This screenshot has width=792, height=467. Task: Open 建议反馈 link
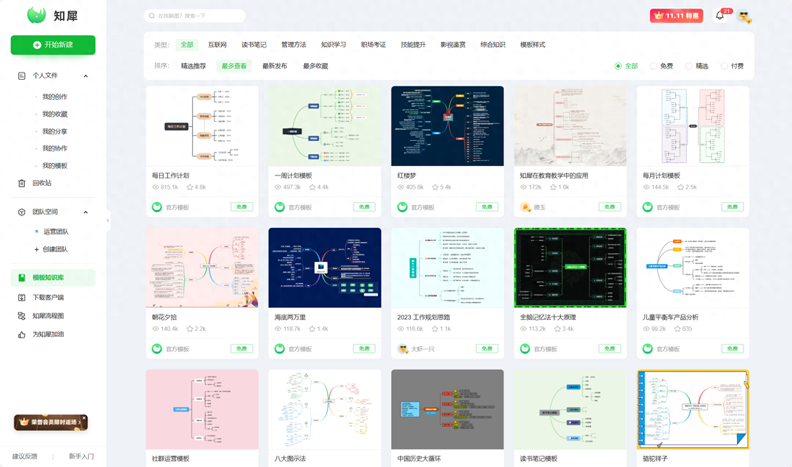pyautogui.click(x=25, y=456)
